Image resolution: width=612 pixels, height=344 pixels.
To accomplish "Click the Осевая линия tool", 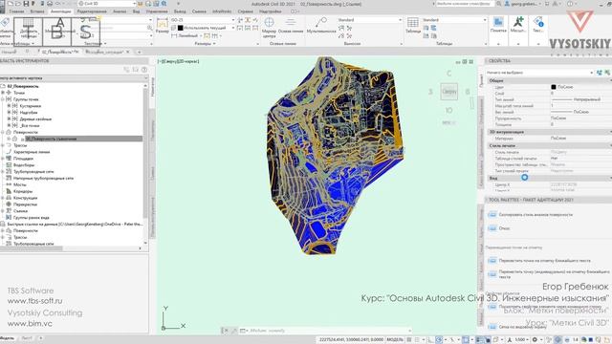I will pos(291,27).
